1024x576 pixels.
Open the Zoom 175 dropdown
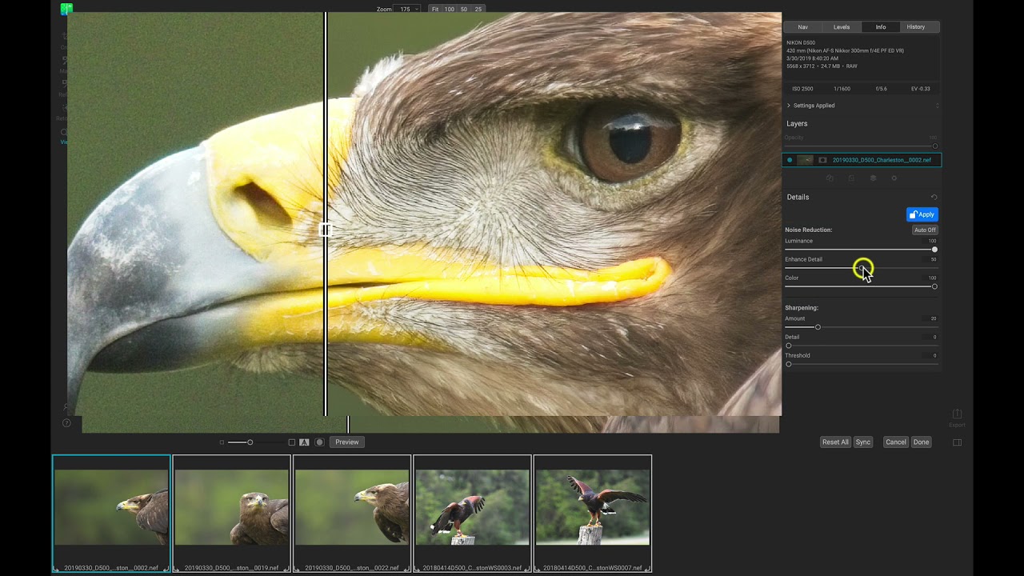(x=409, y=9)
